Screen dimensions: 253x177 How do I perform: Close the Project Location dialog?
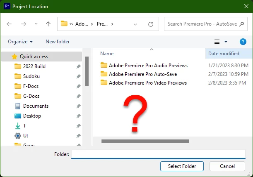246,6
